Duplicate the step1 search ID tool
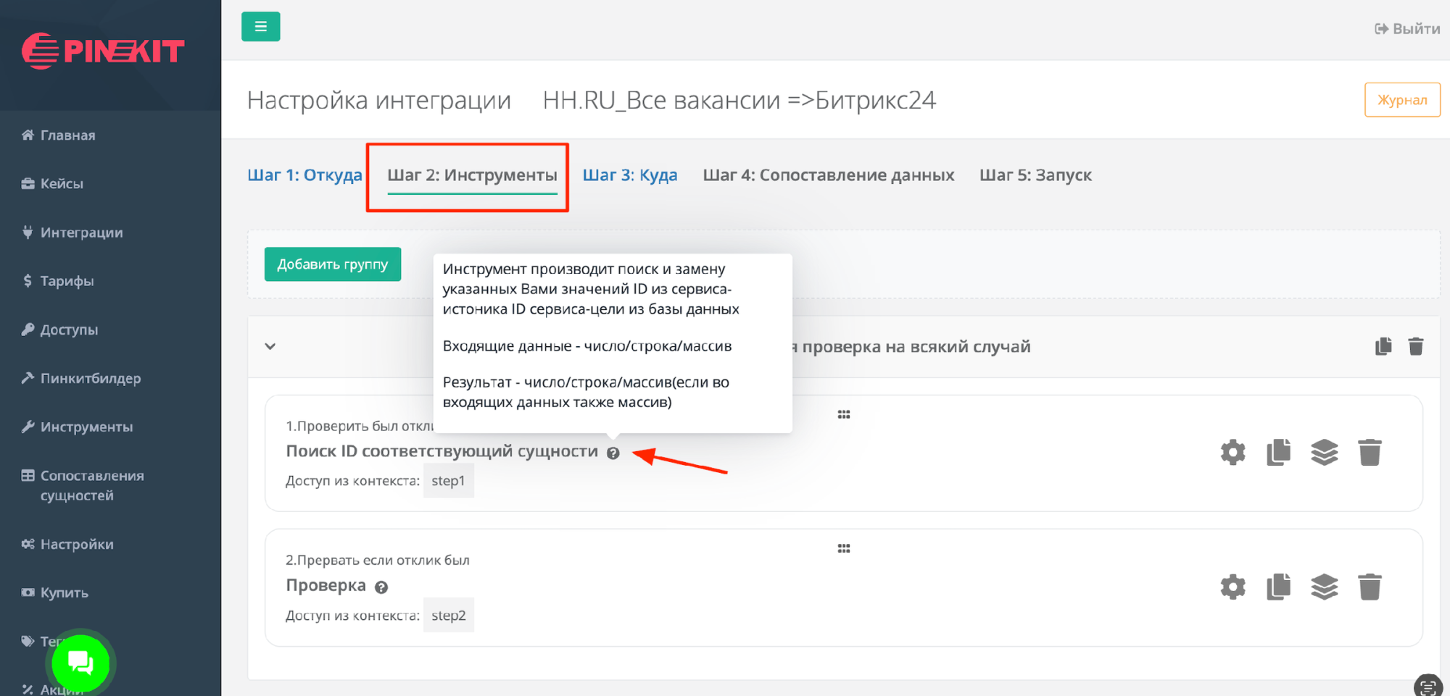This screenshot has height=696, width=1450. [1278, 453]
